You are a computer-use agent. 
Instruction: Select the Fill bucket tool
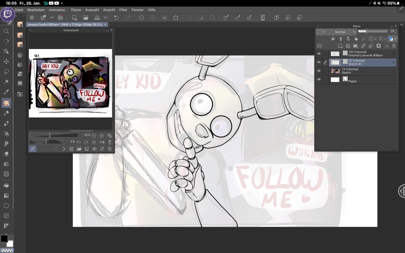point(6,185)
